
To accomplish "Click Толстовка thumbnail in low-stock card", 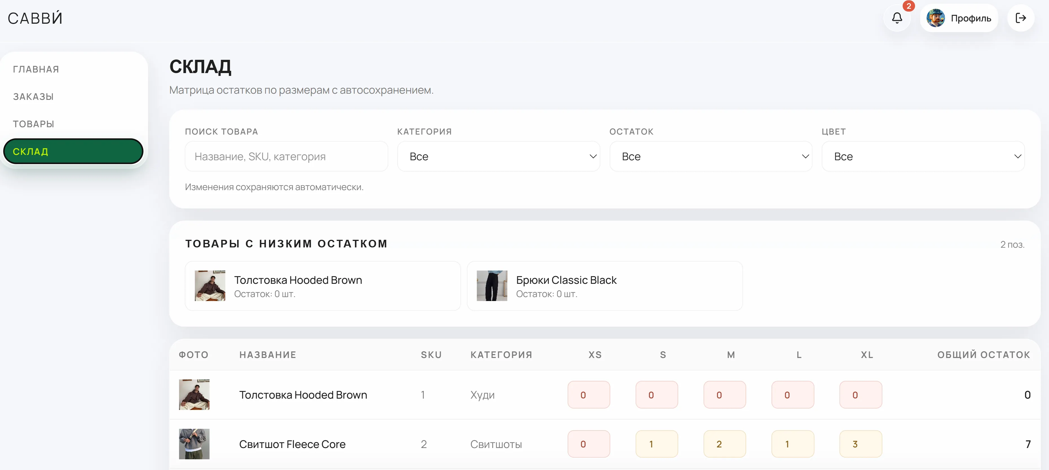I will click(x=210, y=286).
